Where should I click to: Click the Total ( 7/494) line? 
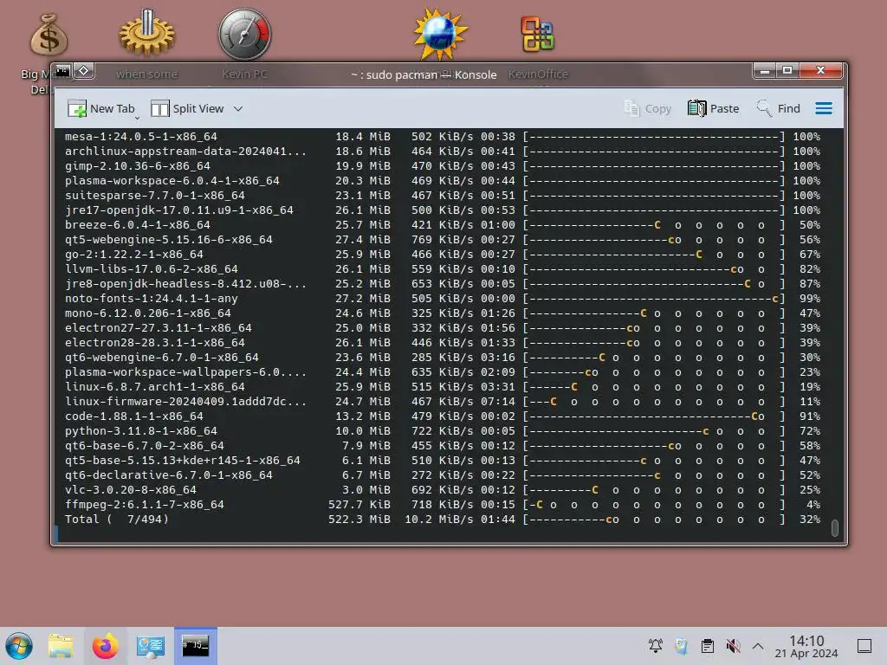click(443, 519)
